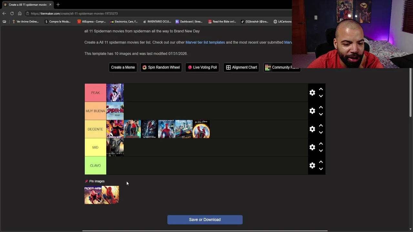The width and height of the screenshot is (413, 232).
Task: Move the DECENTE tier row down
Action: point(321,132)
